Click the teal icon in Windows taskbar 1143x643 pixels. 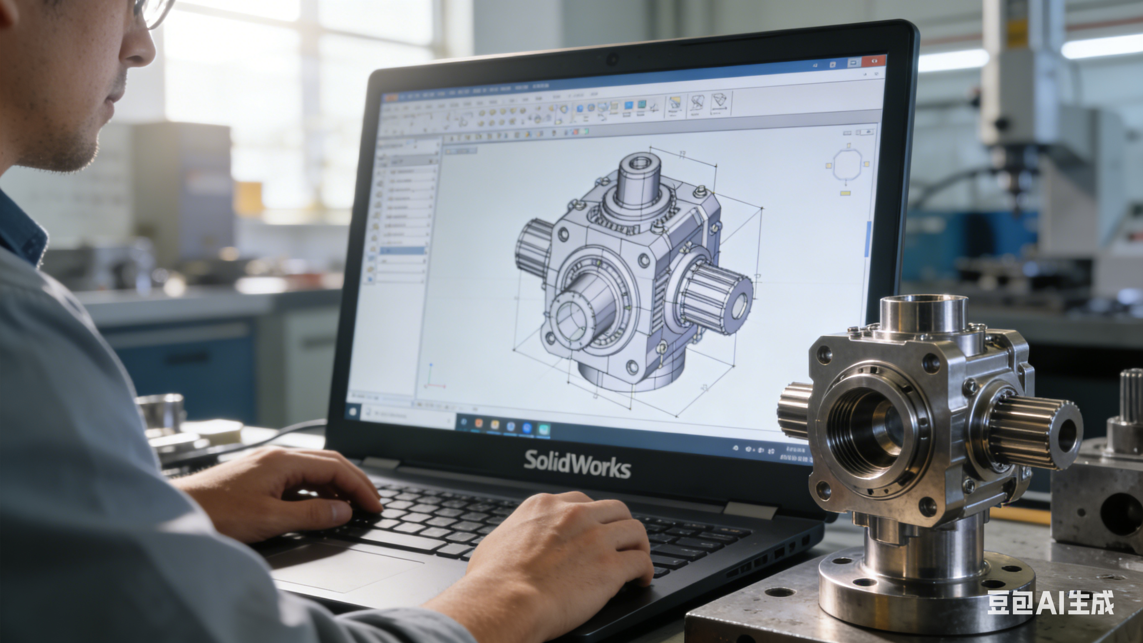pos(543,429)
